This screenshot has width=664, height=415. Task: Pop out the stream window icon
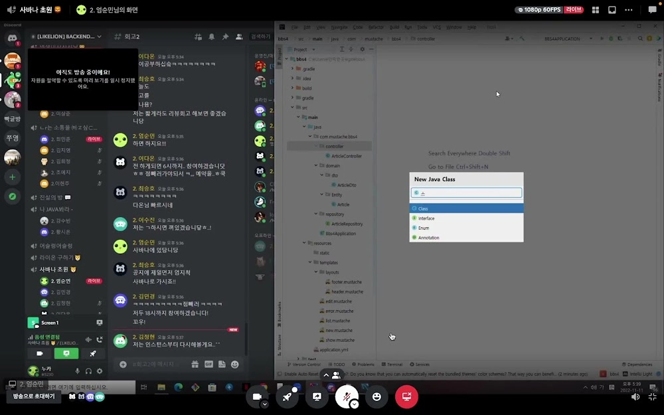point(612,10)
